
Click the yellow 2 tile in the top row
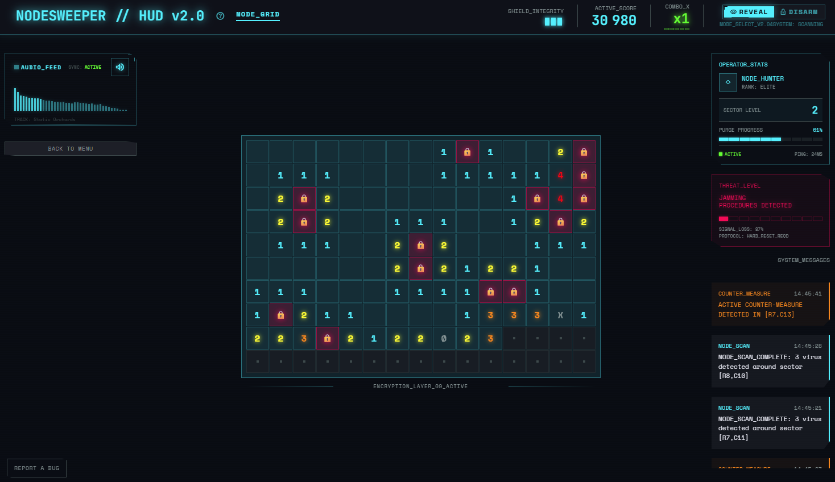561,152
